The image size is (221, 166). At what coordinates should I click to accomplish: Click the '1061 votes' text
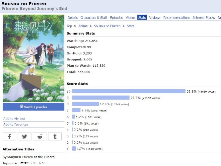coord(93,117)
